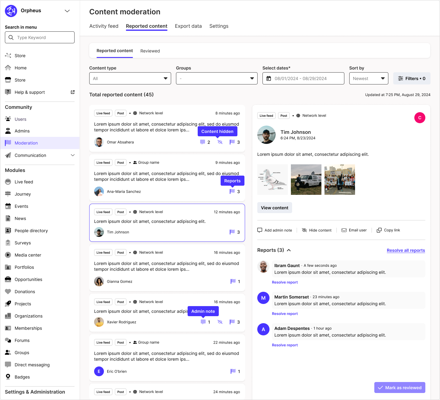Click admin note icon on Omar Absahera's post
Viewport: 440px width, 400px height.
pos(203,142)
